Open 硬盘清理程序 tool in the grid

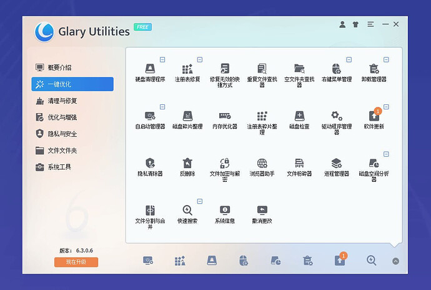(x=150, y=72)
